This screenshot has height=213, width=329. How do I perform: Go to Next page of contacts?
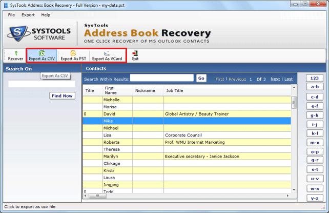275,79
